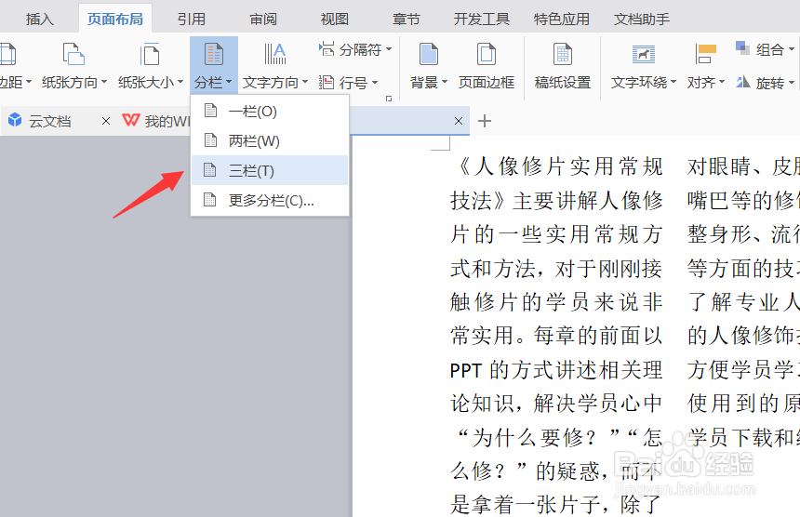
Task: Click the 旋转 rotate icon
Action: click(743, 82)
